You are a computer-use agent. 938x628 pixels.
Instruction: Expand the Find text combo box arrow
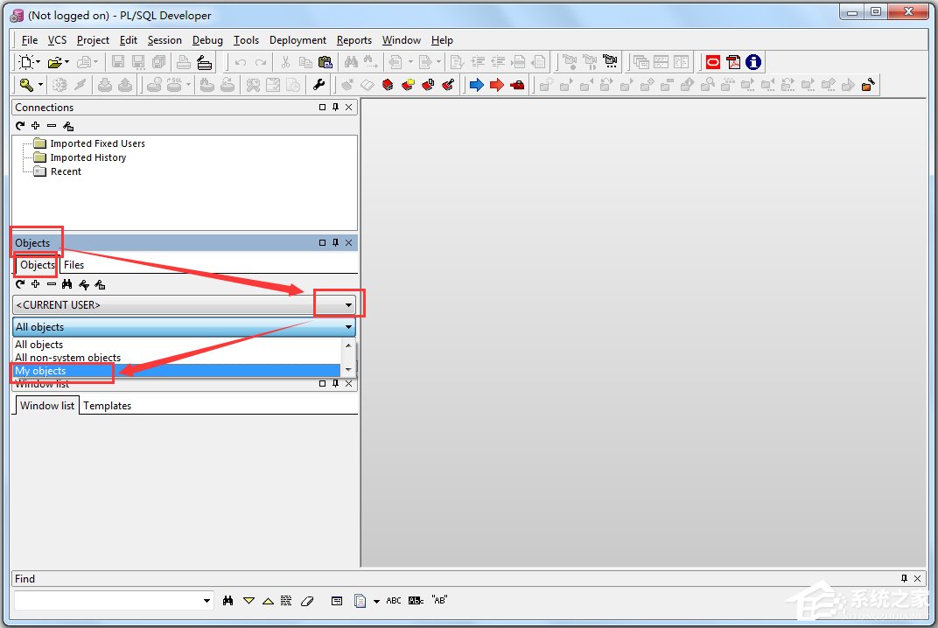207,601
